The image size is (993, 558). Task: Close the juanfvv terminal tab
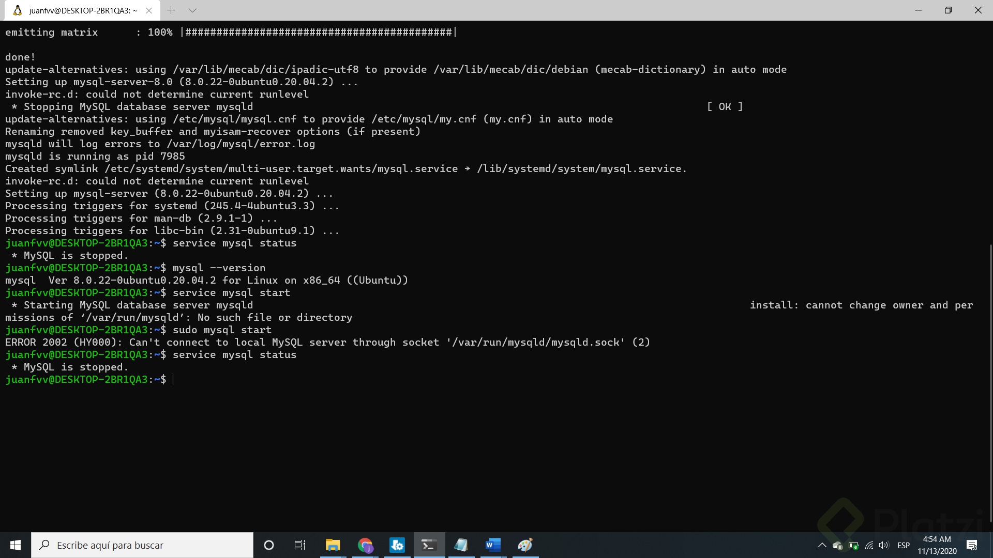click(149, 10)
